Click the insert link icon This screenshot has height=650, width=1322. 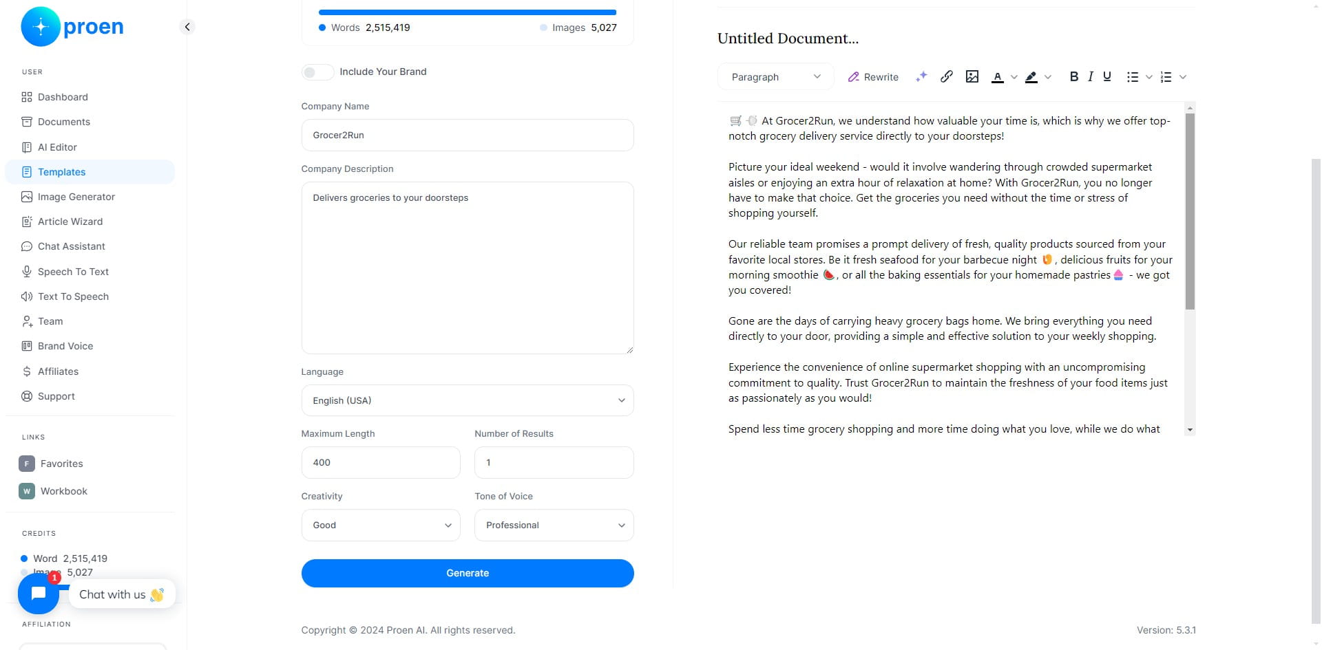[x=947, y=76]
